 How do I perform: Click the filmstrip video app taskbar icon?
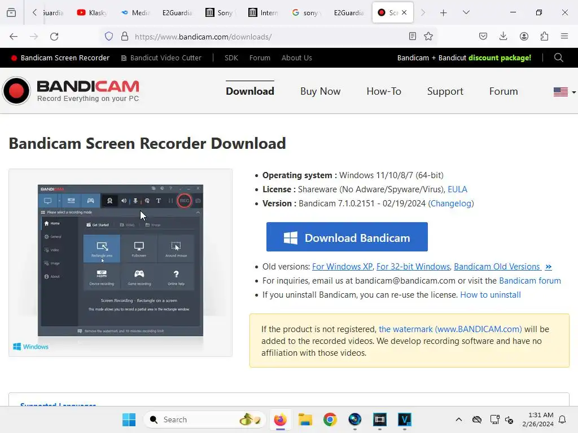(380, 419)
